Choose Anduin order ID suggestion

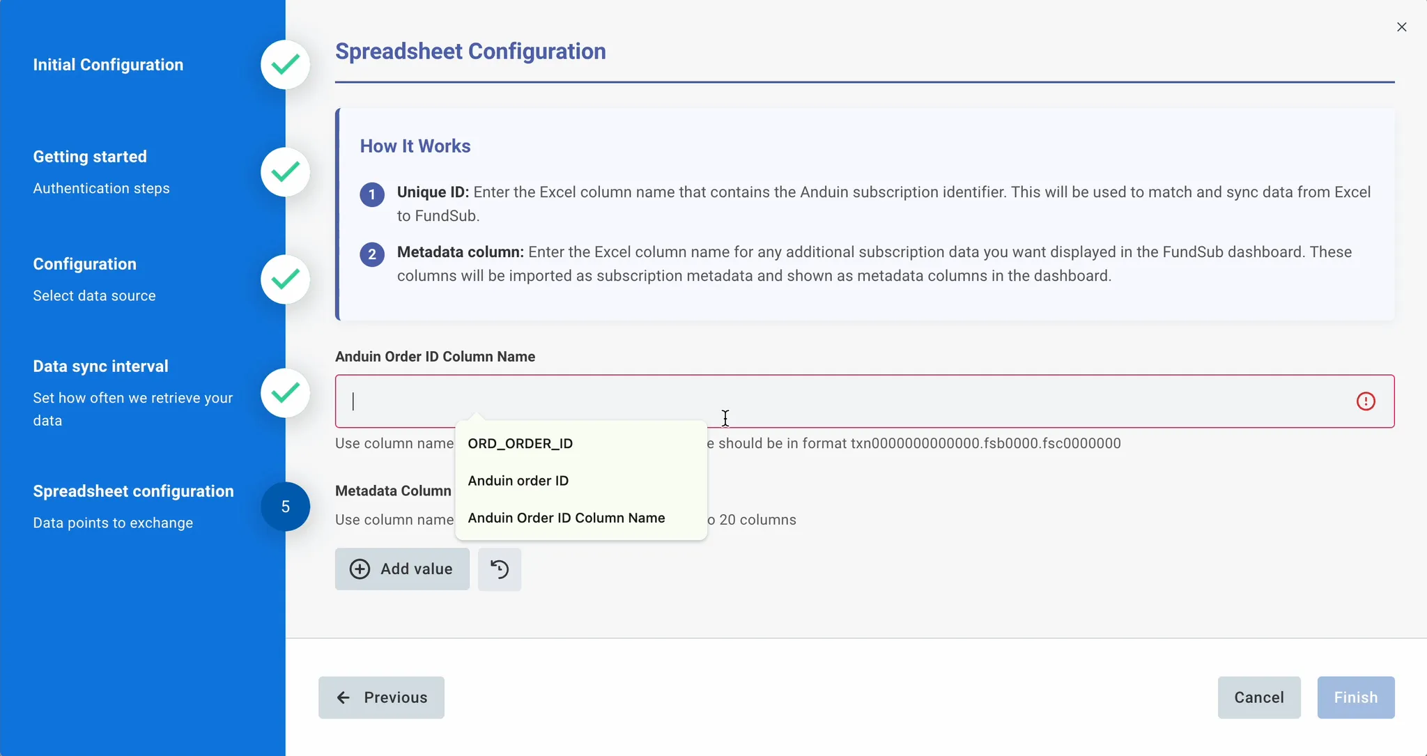tap(518, 481)
